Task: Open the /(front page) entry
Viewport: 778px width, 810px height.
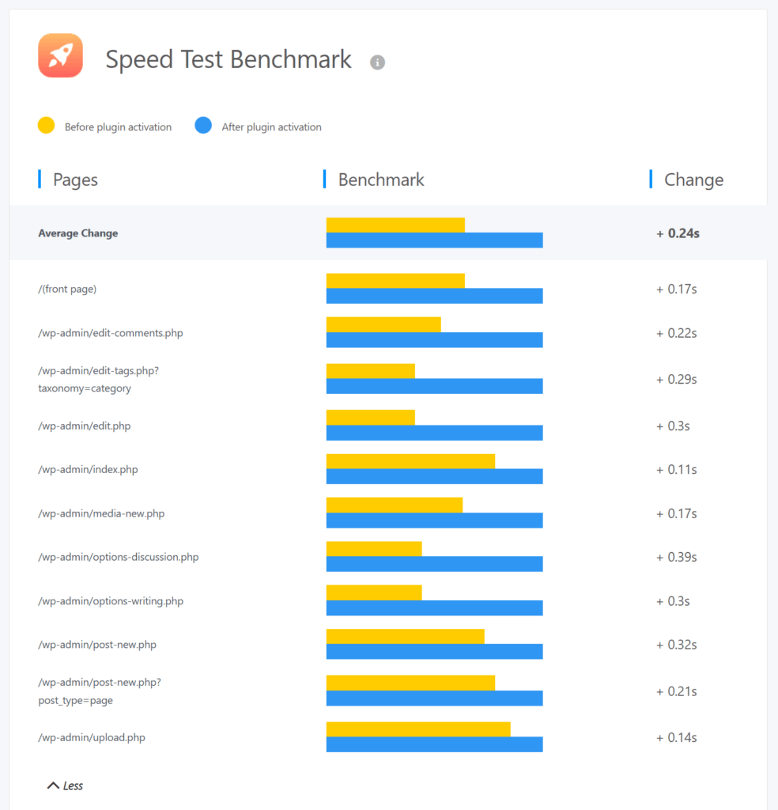Action: click(67, 289)
